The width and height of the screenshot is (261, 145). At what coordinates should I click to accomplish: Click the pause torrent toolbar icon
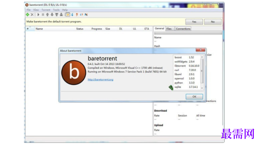pyautogui.click(x=43, y=15)
